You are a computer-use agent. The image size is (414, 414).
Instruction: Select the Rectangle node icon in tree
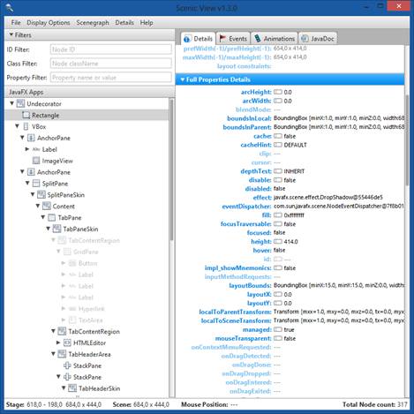coord(26,115)
